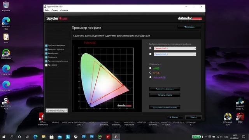Open Task View on the taskbar

click(x=27, y=136)
